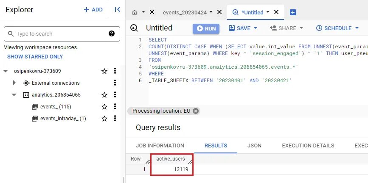
Task: Collapse the Explorer panel
Action: 117,10
